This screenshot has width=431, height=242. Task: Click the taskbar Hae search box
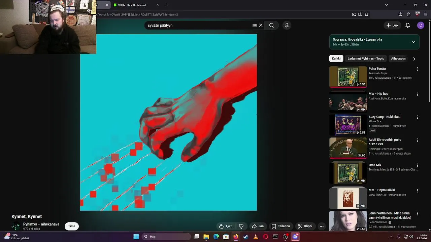pos(166,237)
